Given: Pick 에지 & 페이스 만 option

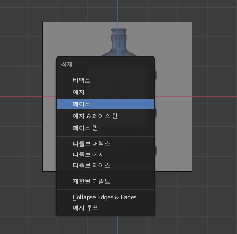Looking at the screenshot, I should [105, 116].
